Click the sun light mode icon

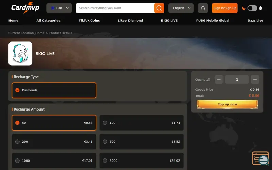[x=260, y=8]
